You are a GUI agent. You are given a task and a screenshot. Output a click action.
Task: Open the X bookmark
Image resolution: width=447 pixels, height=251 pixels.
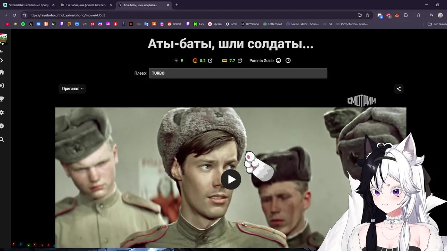31,24
